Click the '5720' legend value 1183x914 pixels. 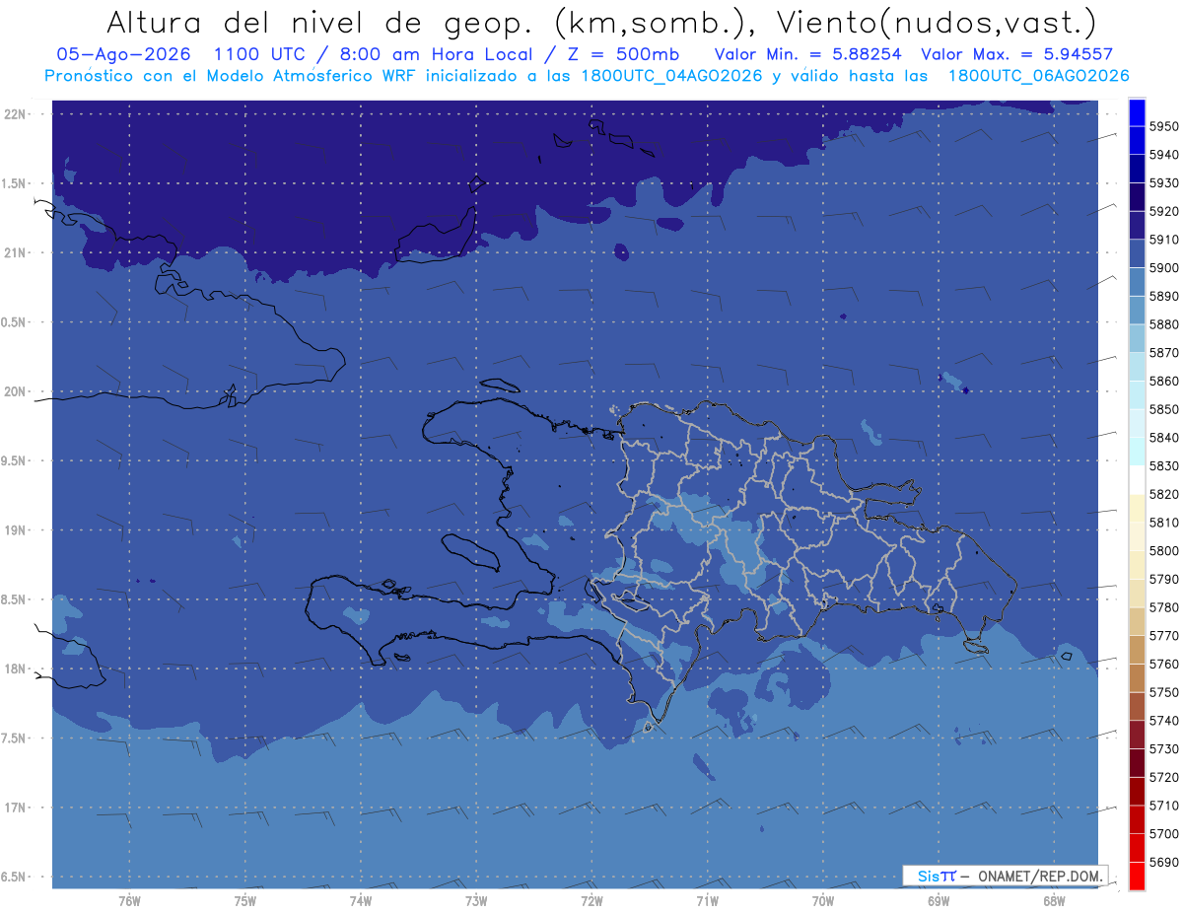click(1164, 777)
